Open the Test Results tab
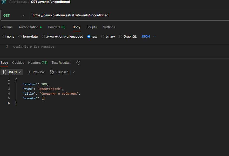The width and height of the screenshot is (229, 156). tap(60, 63)
